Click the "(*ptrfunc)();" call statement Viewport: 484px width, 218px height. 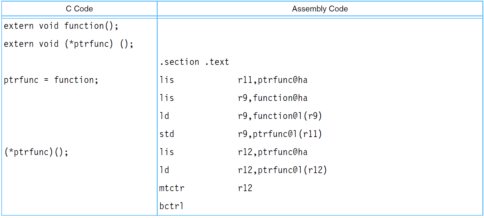(x=36, y=152)
